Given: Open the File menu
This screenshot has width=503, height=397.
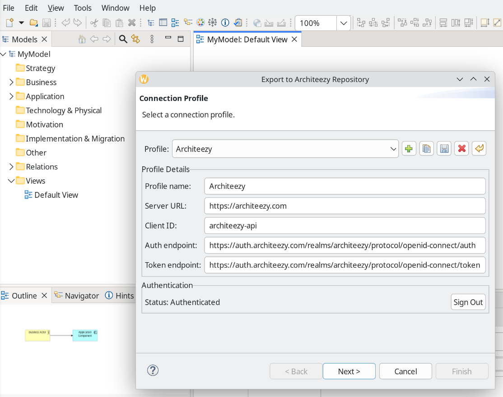Looking at the screenshot, I should click(x=9, y=8).
